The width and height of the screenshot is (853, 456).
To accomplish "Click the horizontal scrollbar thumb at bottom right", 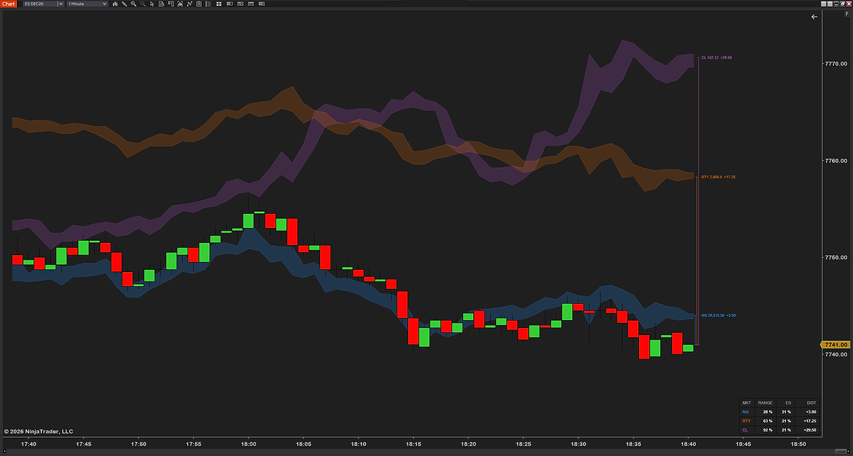I will click(841, 451).
